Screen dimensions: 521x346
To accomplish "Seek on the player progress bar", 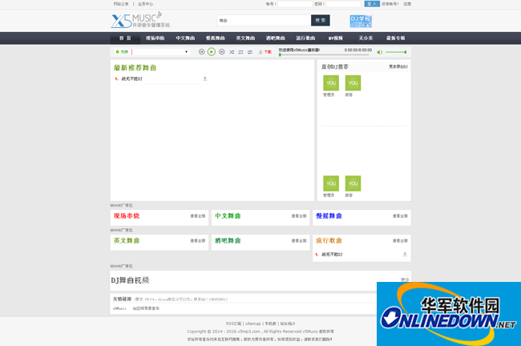I will pos(324,54).
